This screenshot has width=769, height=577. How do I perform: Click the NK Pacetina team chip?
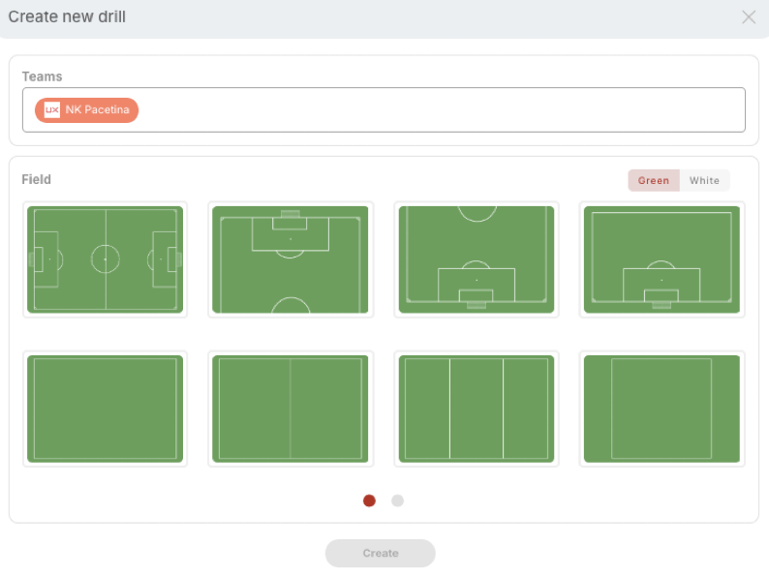point(97,110)
